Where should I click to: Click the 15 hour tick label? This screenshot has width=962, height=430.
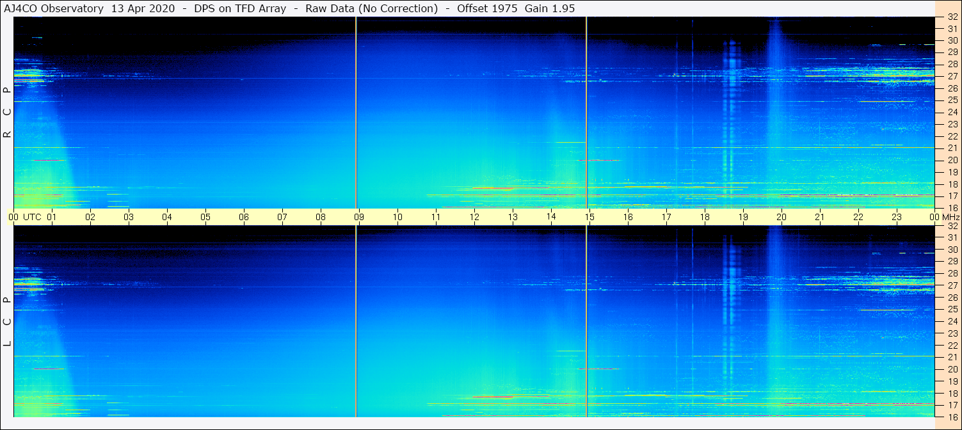pos(589,217)
